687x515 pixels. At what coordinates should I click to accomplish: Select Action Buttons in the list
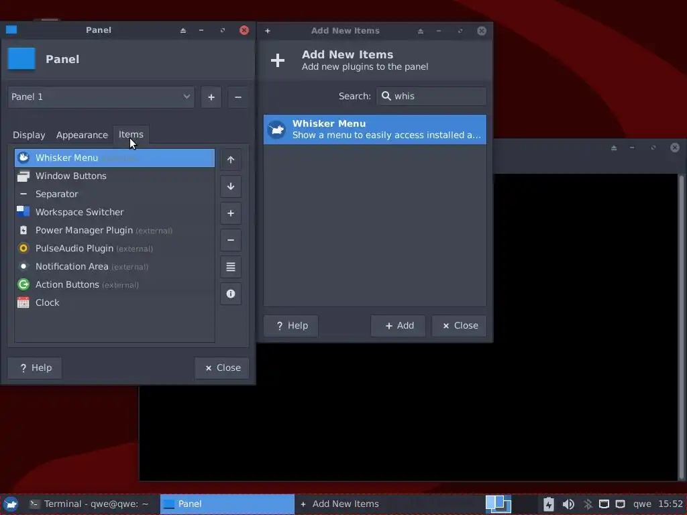115,284
